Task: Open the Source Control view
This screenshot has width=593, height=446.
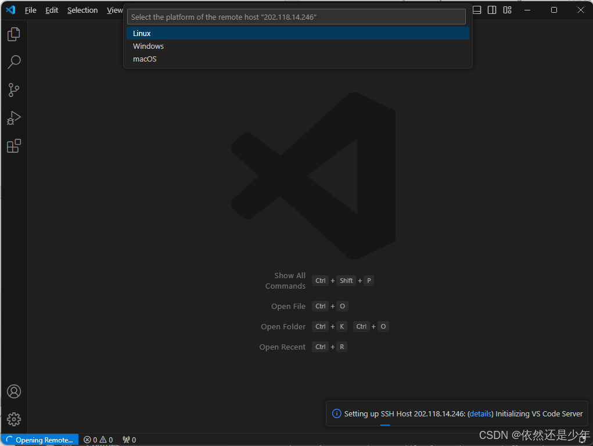Action: click(13, 90)
